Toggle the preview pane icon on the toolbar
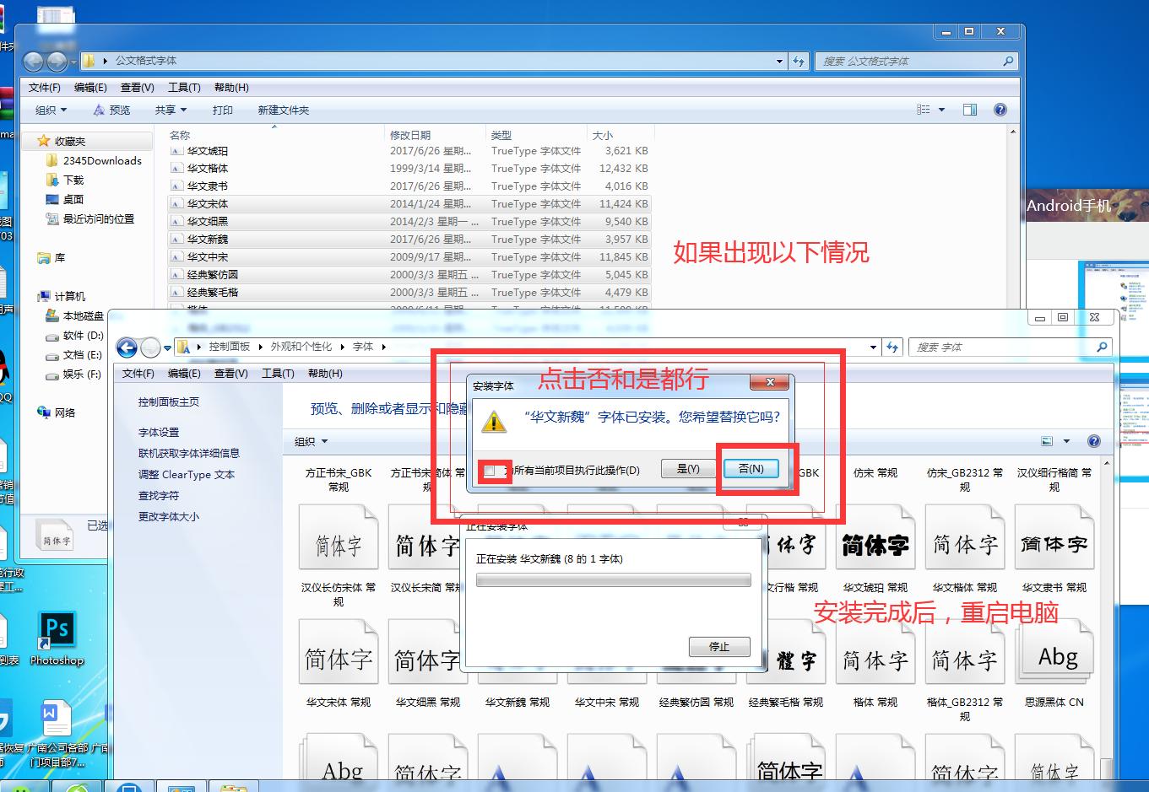Screen dimensions: 1149x792 click(970, 109)
